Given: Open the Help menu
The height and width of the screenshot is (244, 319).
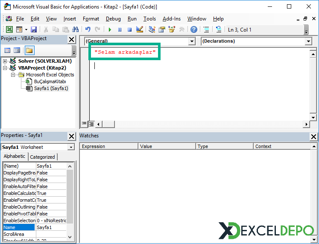Looking at the screenshot, I should (218, 19).
